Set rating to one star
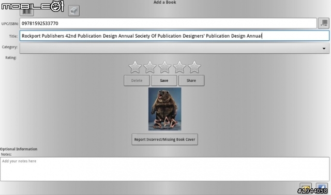 click(x=135, y=67)
